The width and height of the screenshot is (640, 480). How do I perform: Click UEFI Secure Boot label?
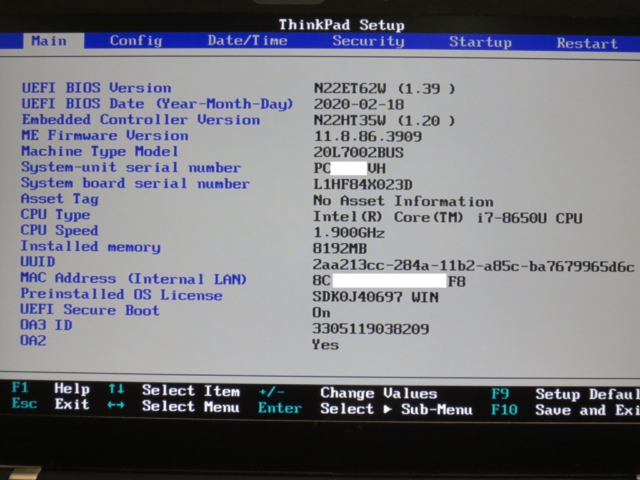click(x=90, y=310)
